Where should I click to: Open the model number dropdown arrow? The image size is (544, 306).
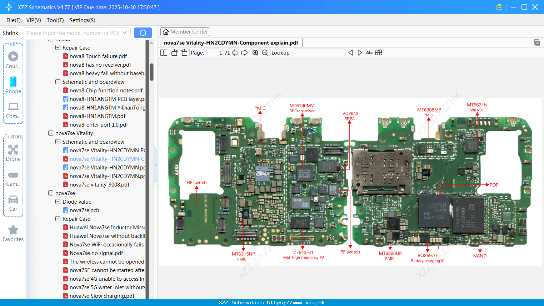tap(125, 33)
